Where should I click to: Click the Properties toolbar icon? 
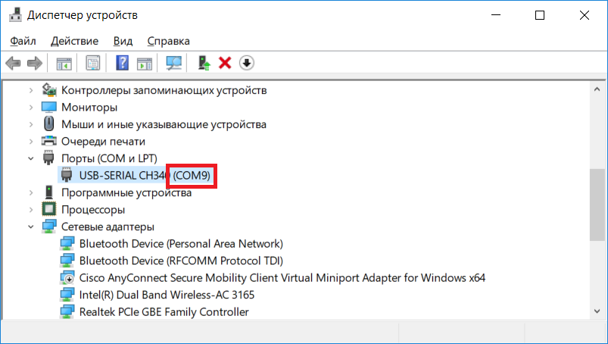[x=92, y=63]
